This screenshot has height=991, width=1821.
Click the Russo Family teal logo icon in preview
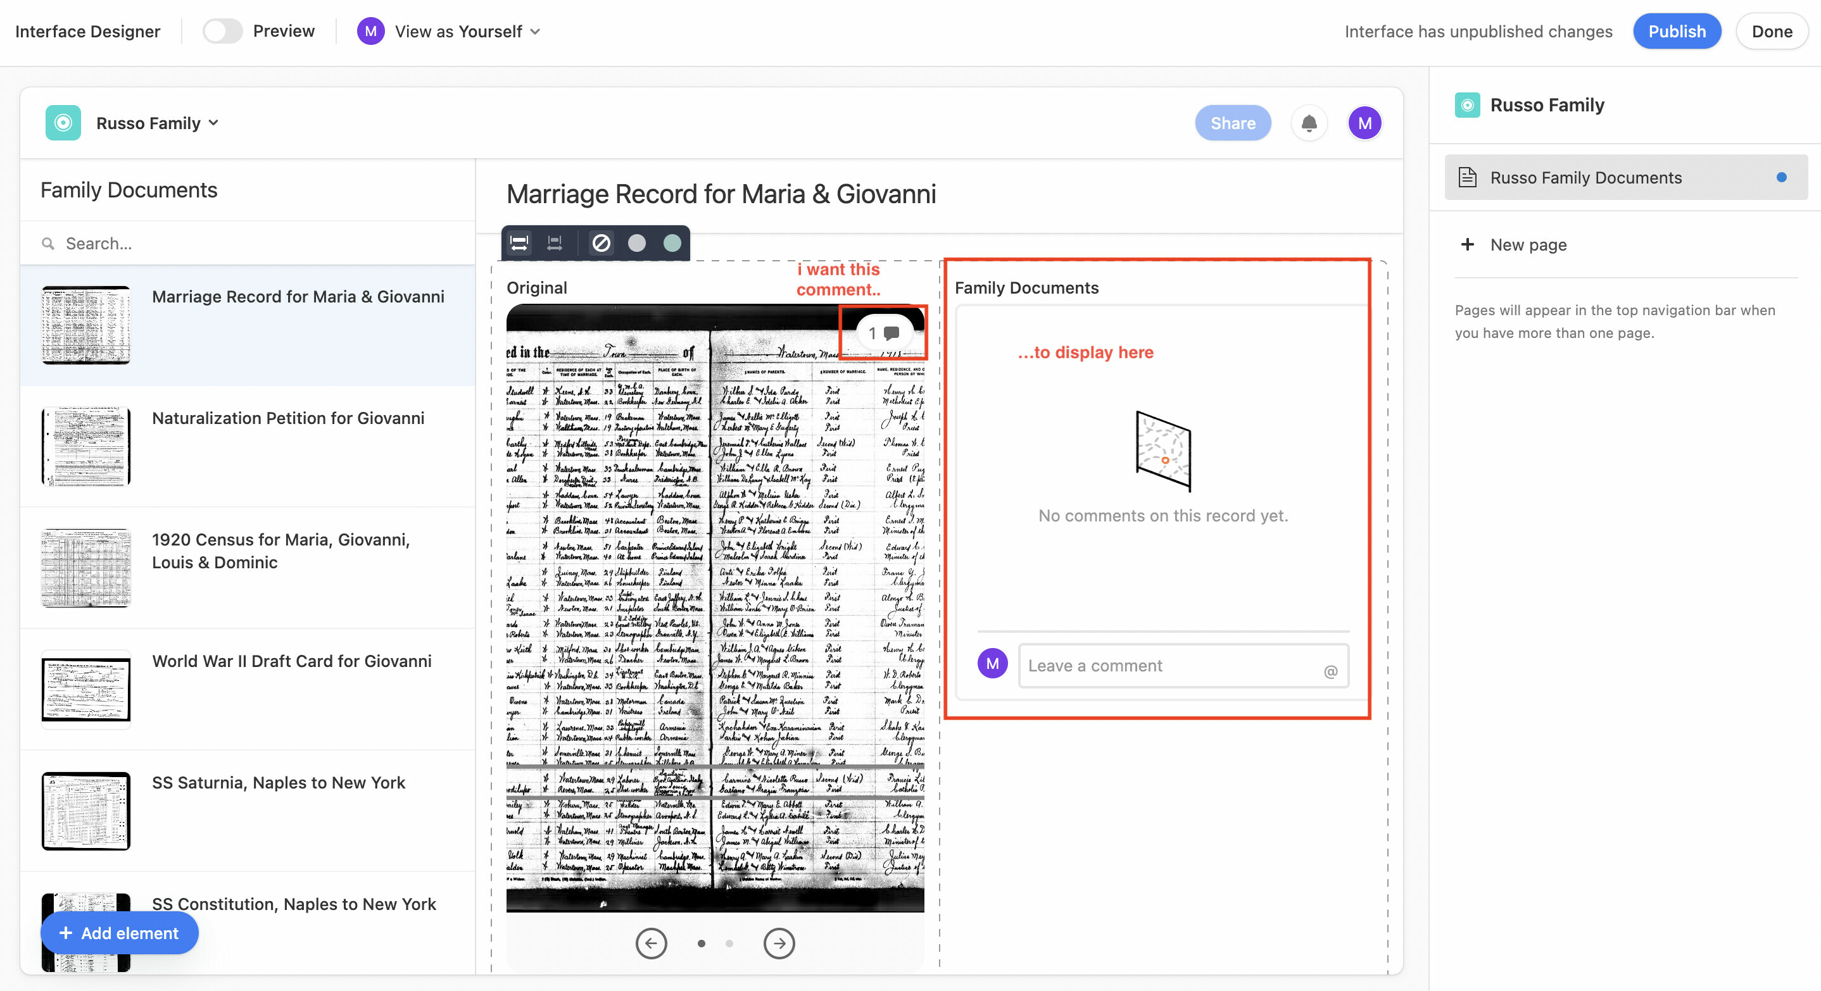coord(63,123)
